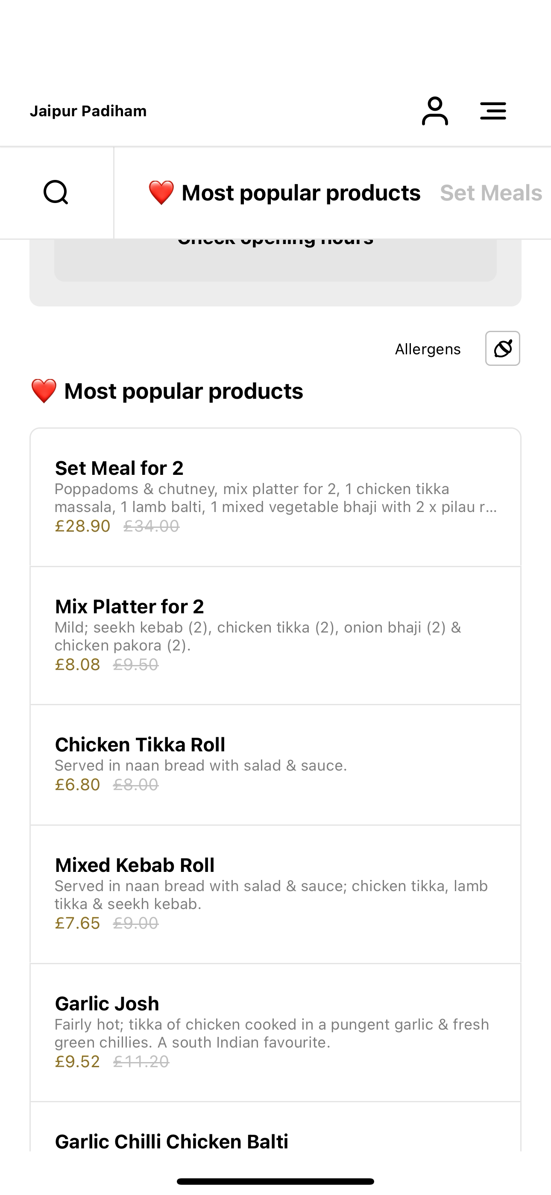Open the Jaipur Padiham restaurant title

(x=88, y=111)
